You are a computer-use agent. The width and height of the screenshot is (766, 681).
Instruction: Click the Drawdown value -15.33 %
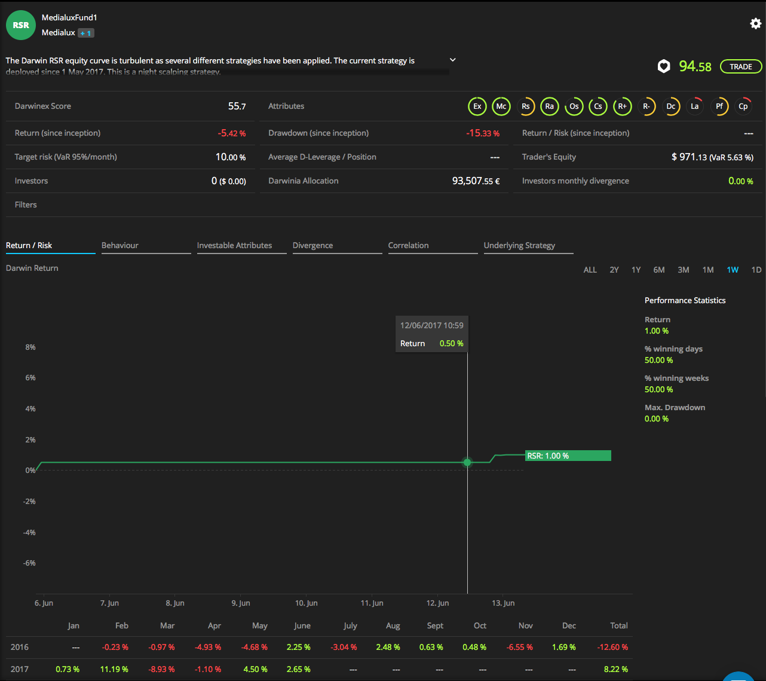coord(483,133)
